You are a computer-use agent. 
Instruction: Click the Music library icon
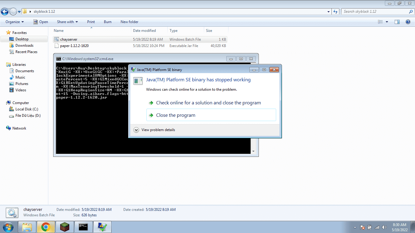[12, 77]
